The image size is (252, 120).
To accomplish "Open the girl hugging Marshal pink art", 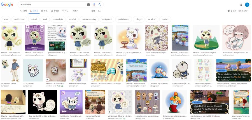I will [x=237, y=38].
